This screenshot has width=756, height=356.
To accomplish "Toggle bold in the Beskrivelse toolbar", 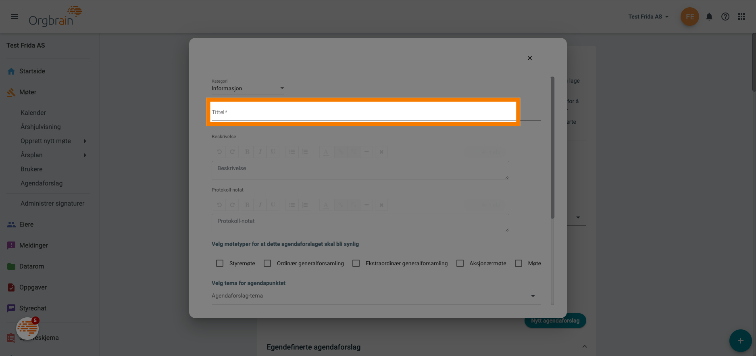I will point(247,152).
